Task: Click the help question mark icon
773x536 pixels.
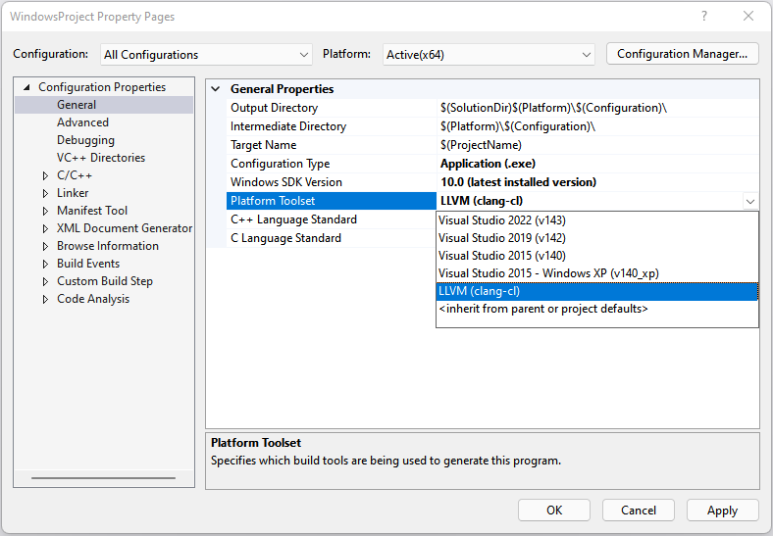Action: pyautogui.click(x=704, y=17)
